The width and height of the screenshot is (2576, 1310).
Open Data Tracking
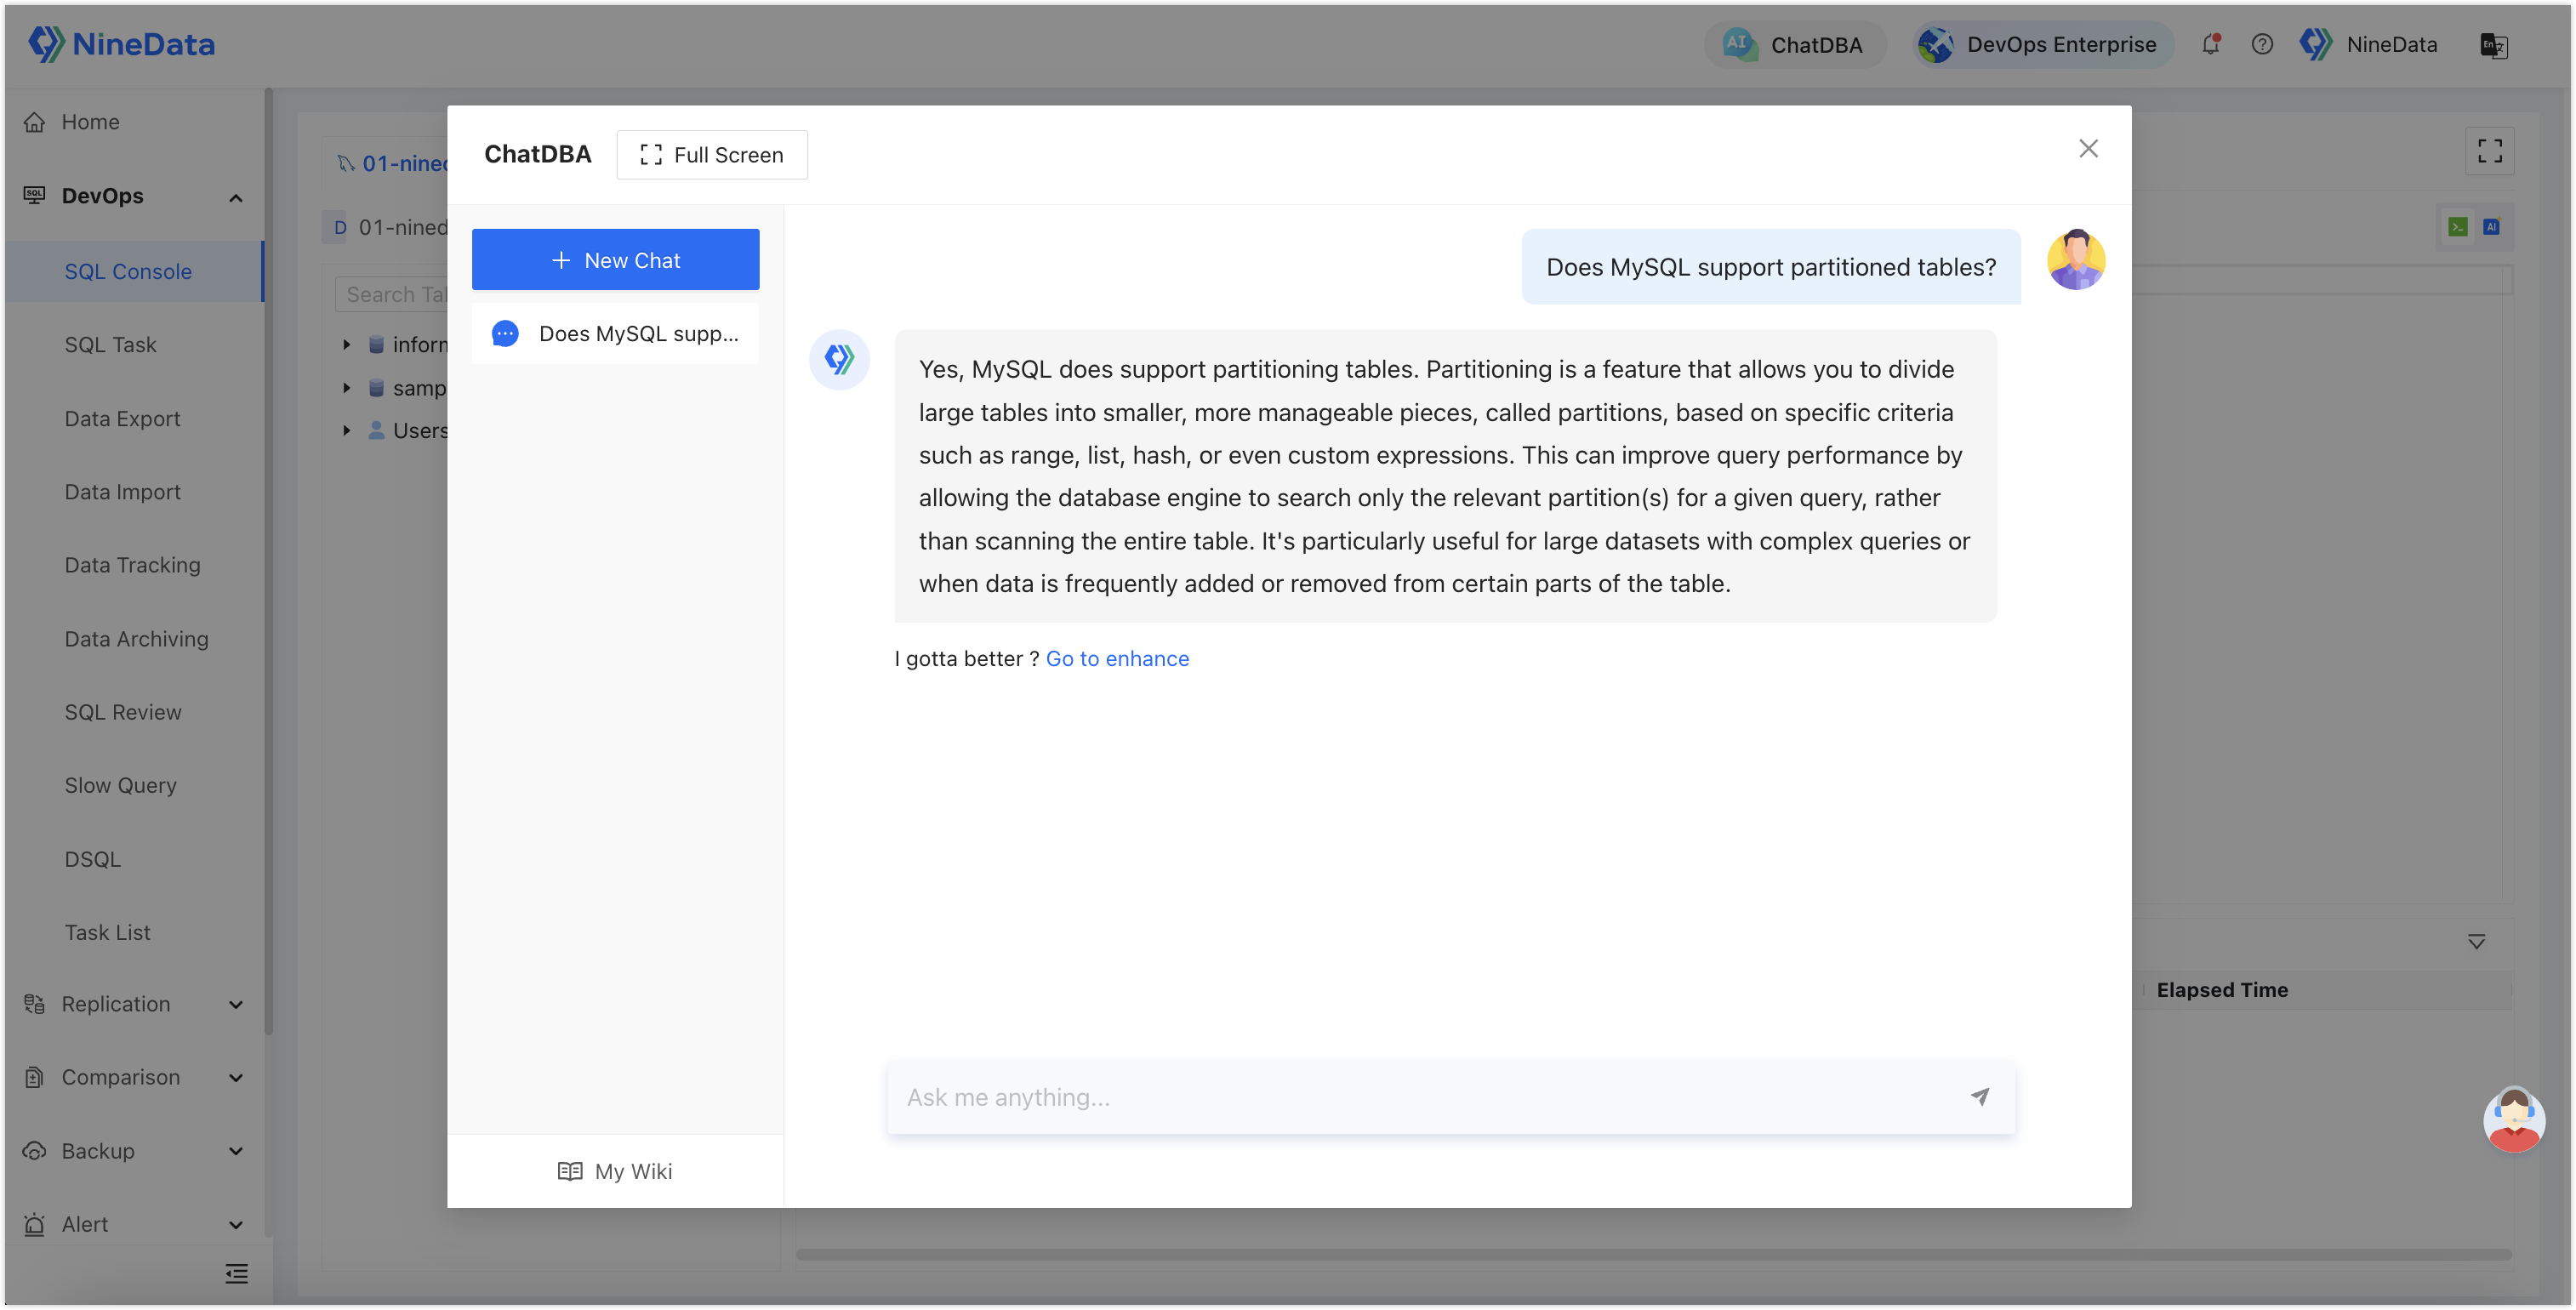pyautogui.click(x=132, y=565)
